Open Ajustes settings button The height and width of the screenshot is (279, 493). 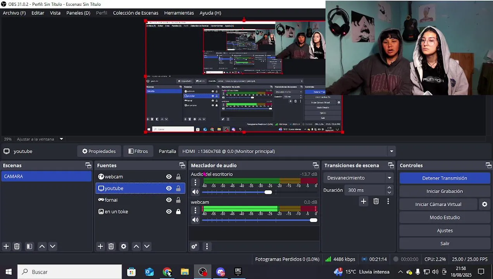[x=445, y=231]
